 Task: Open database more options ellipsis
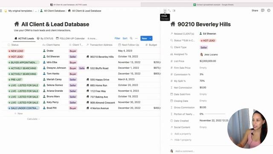[x=136, y=38]
